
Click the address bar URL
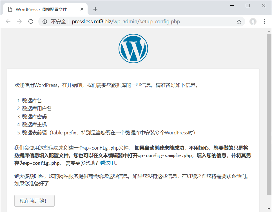[x=126, y=22]
